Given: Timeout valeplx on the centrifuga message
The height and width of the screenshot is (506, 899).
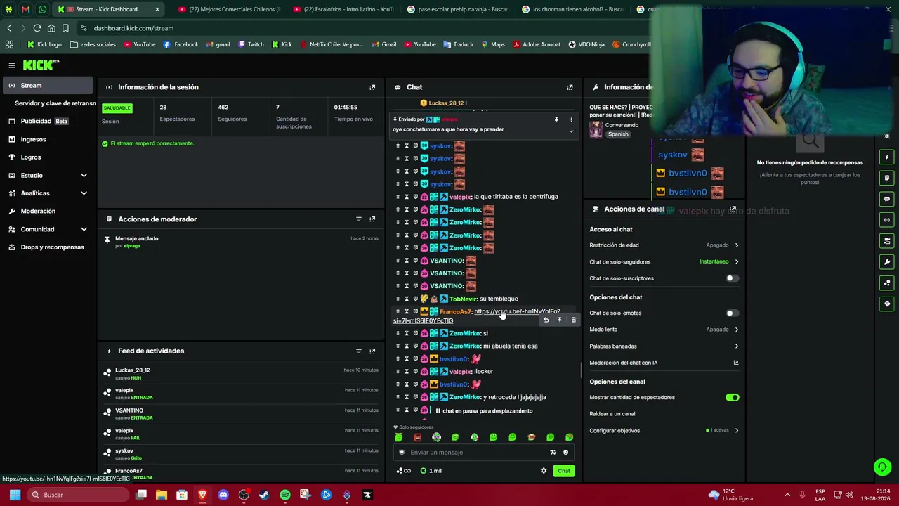Looking at the screenshot, I should (407, 197).
